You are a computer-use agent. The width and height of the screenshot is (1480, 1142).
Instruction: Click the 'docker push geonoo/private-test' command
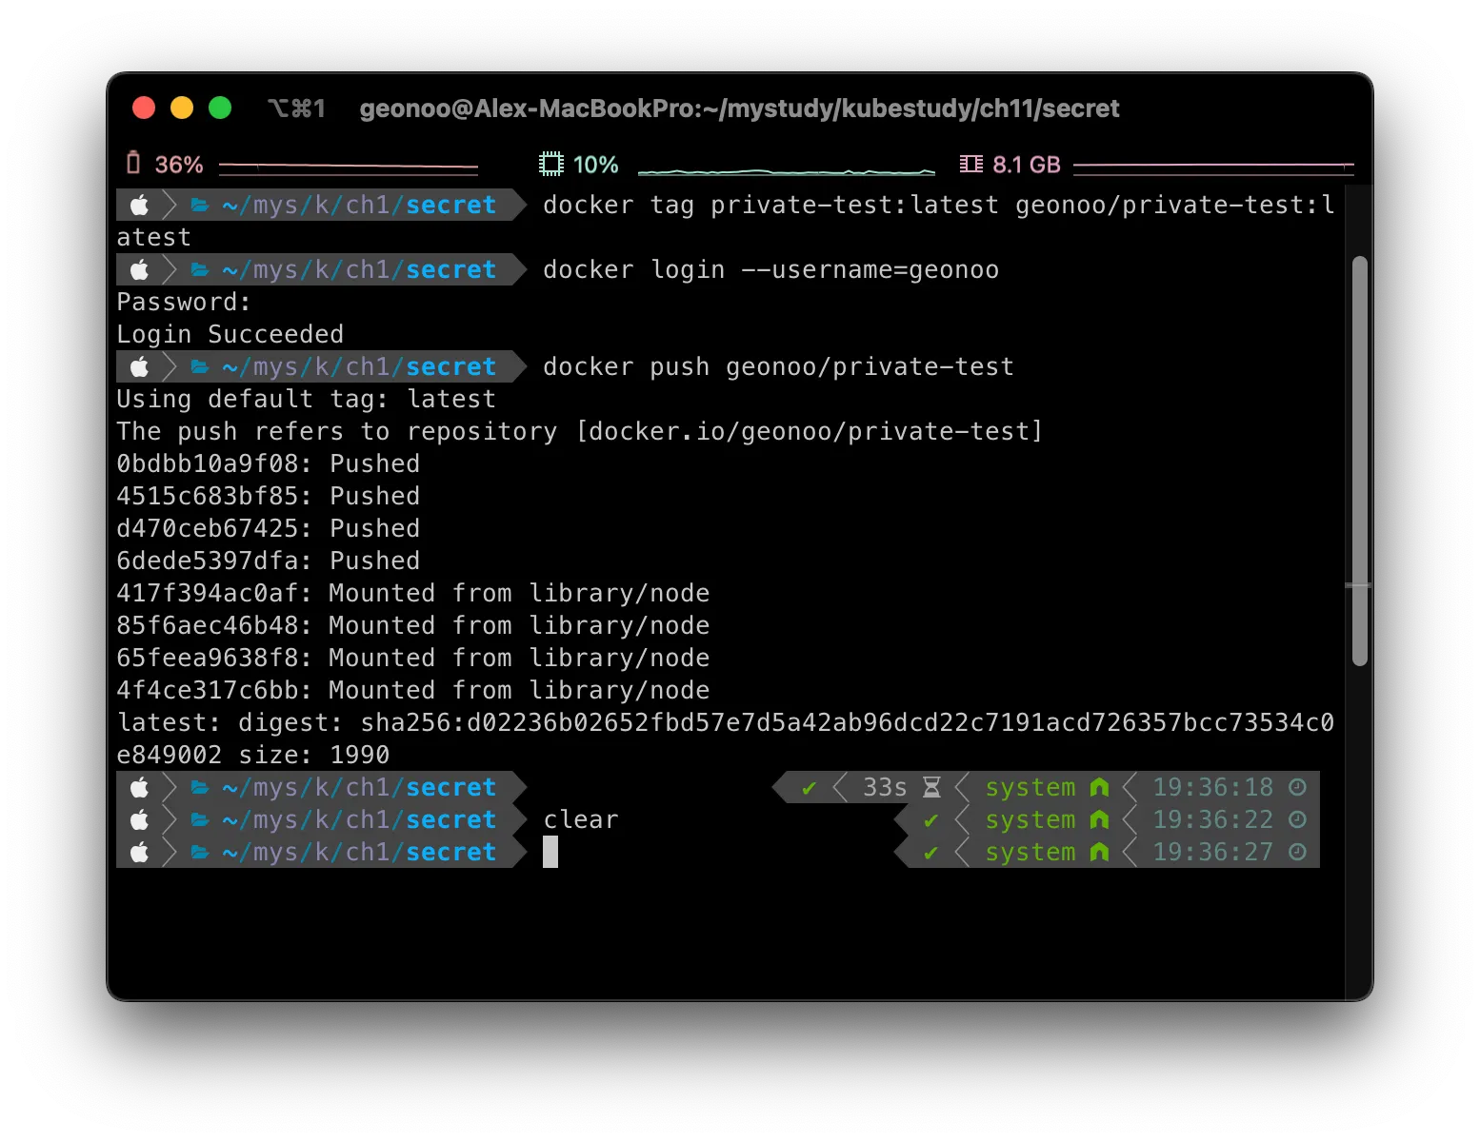[778, 366]
